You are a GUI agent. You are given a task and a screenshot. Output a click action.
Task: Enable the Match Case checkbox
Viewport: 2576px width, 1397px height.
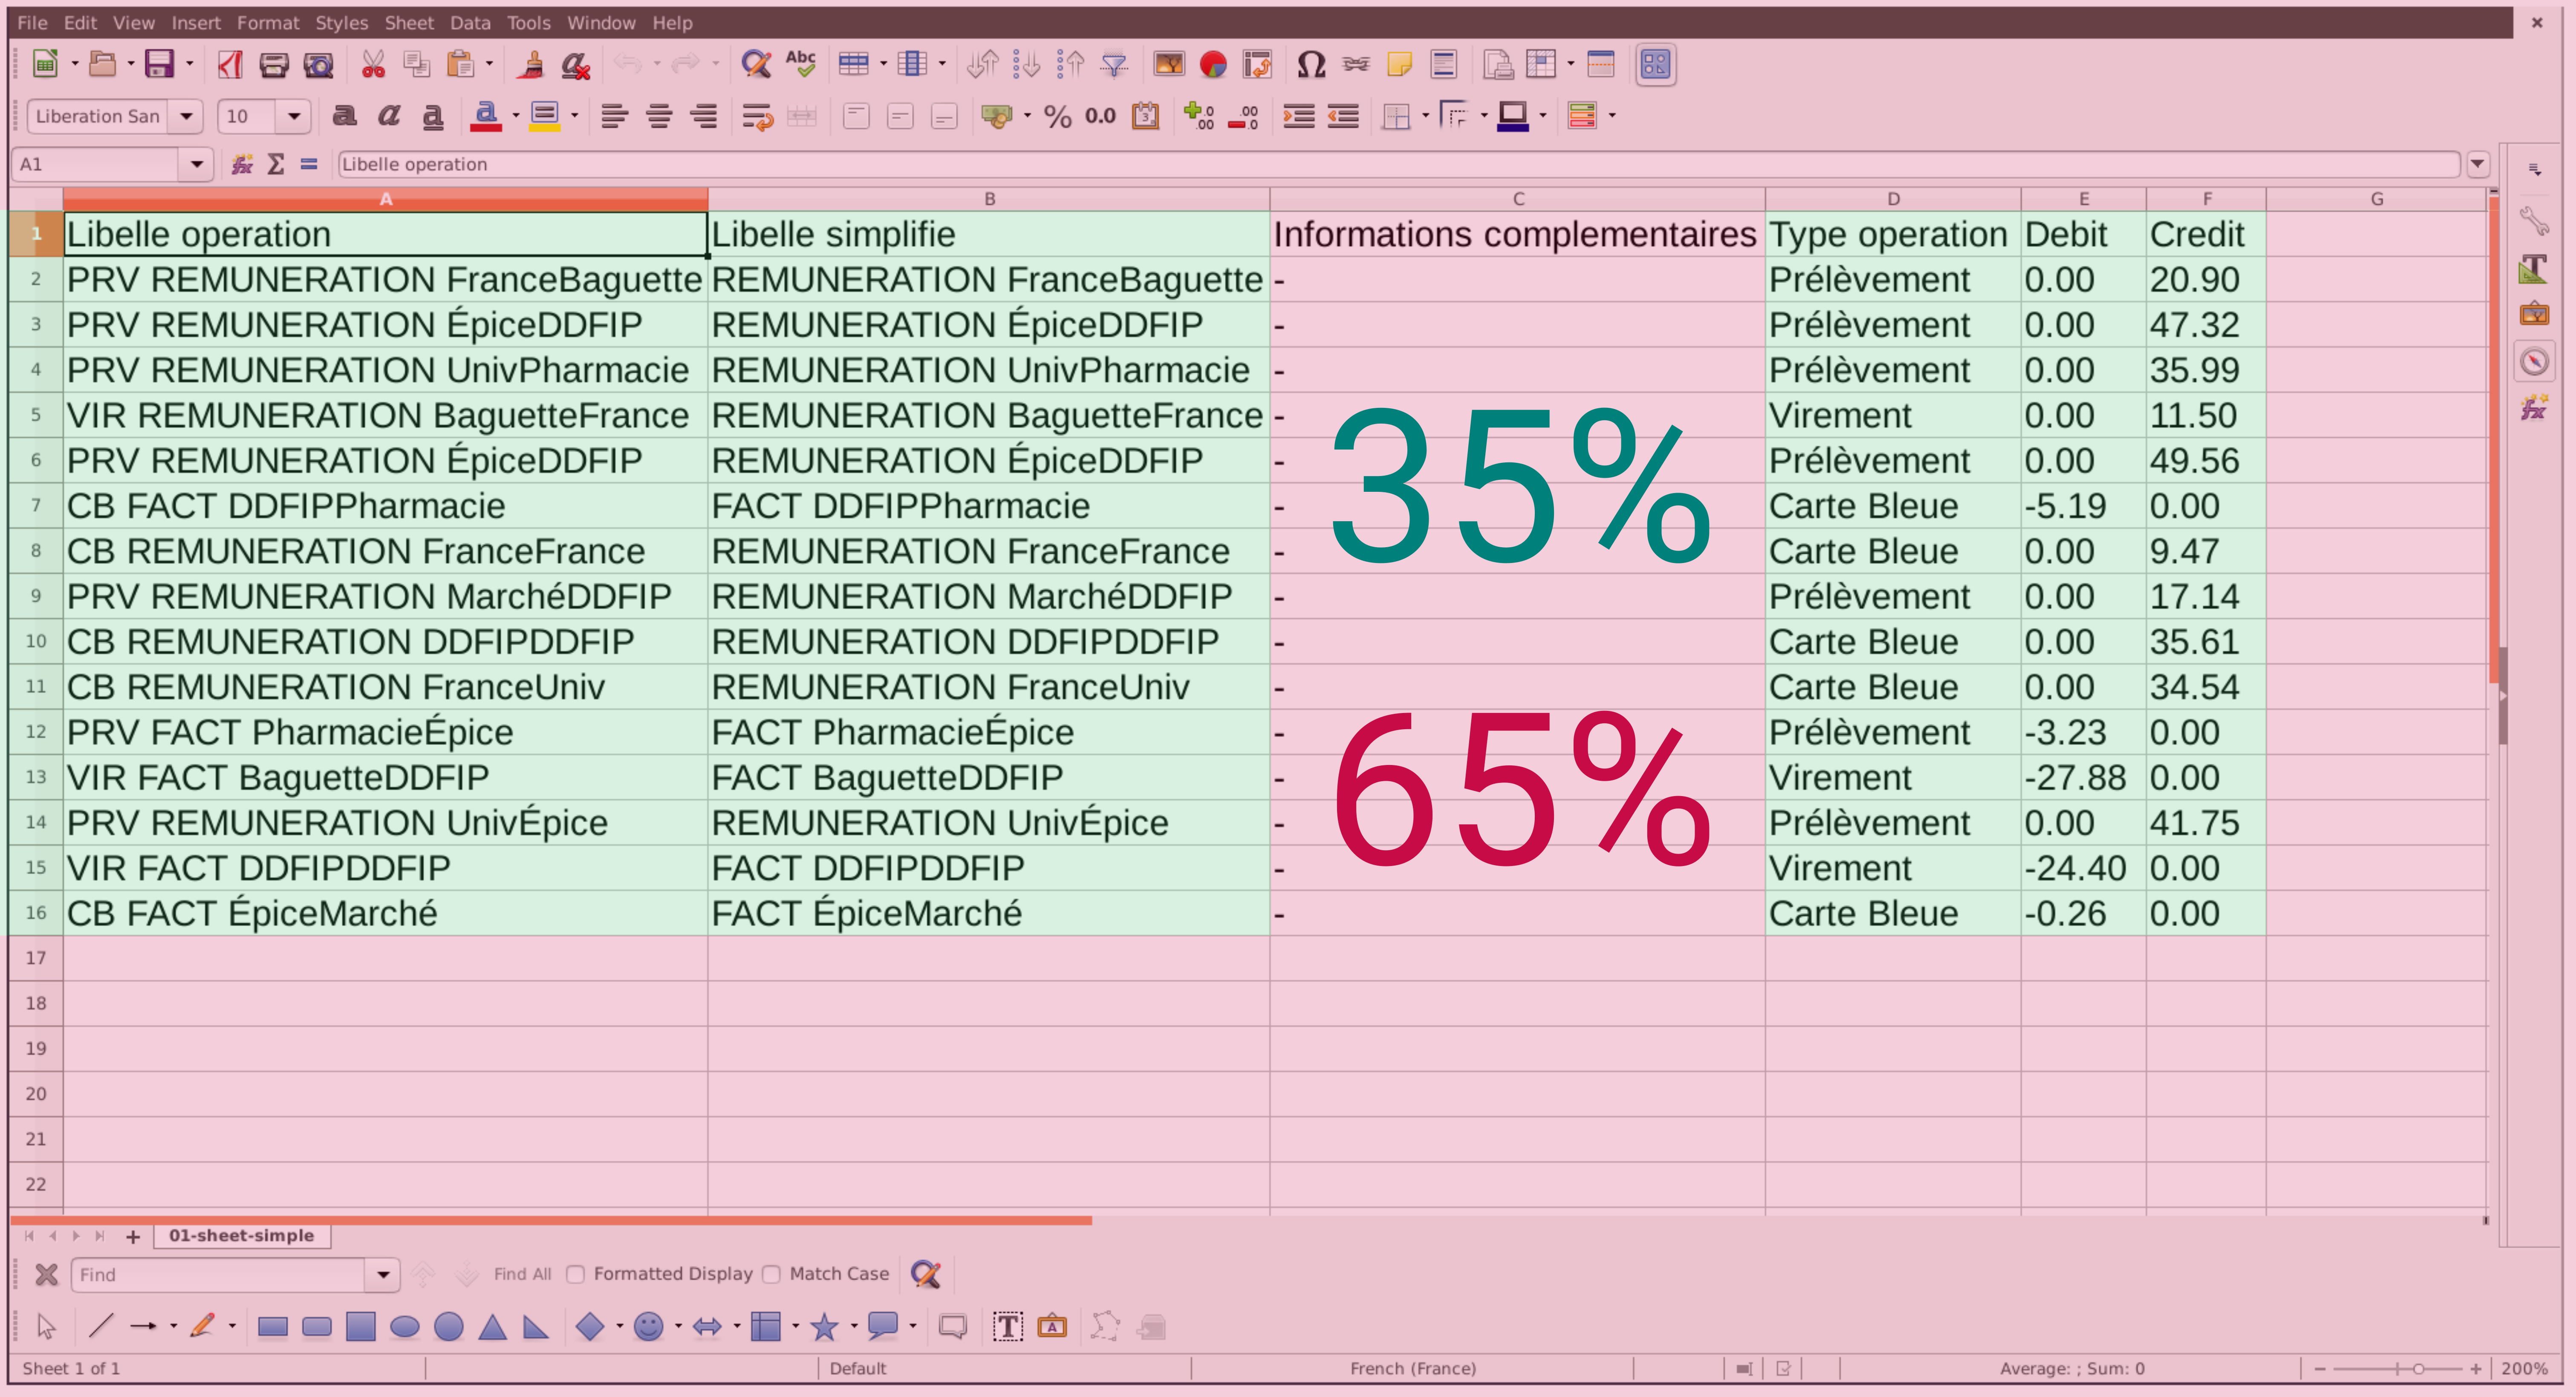[771, 1274]
